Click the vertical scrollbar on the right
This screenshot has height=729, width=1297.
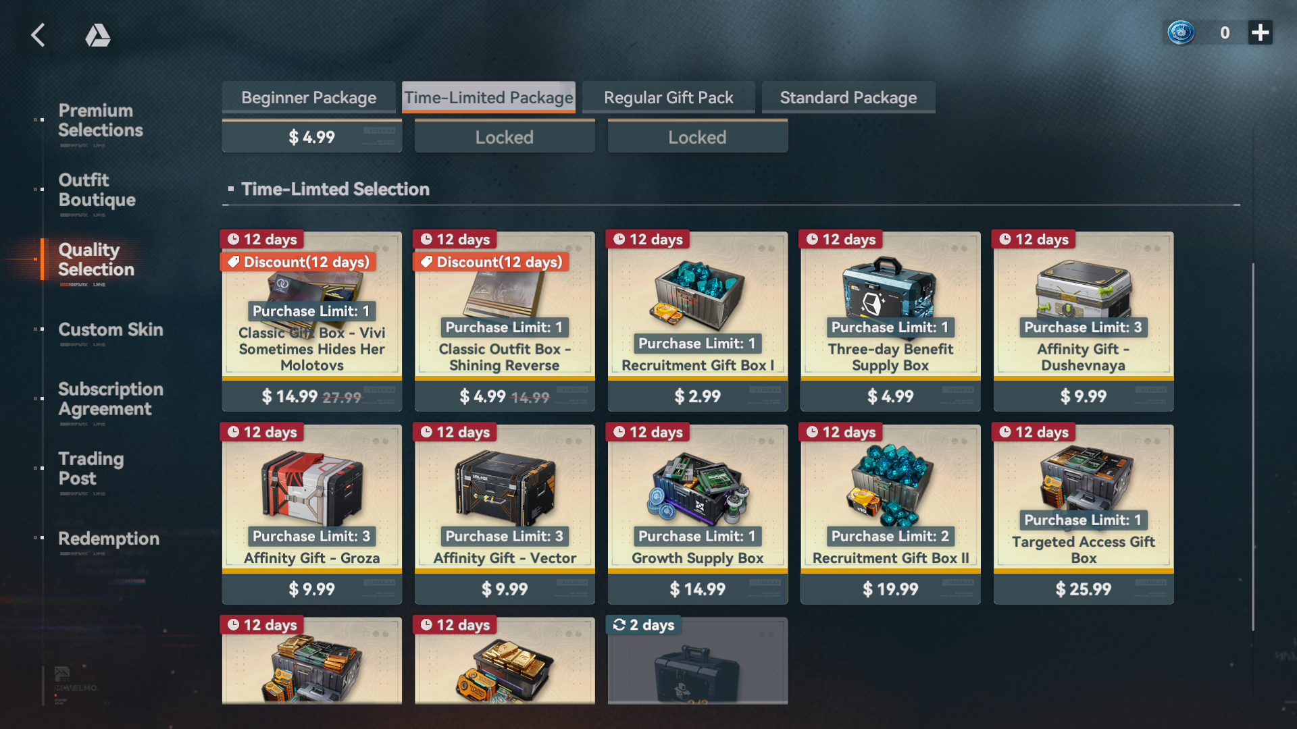(1253, 447)
